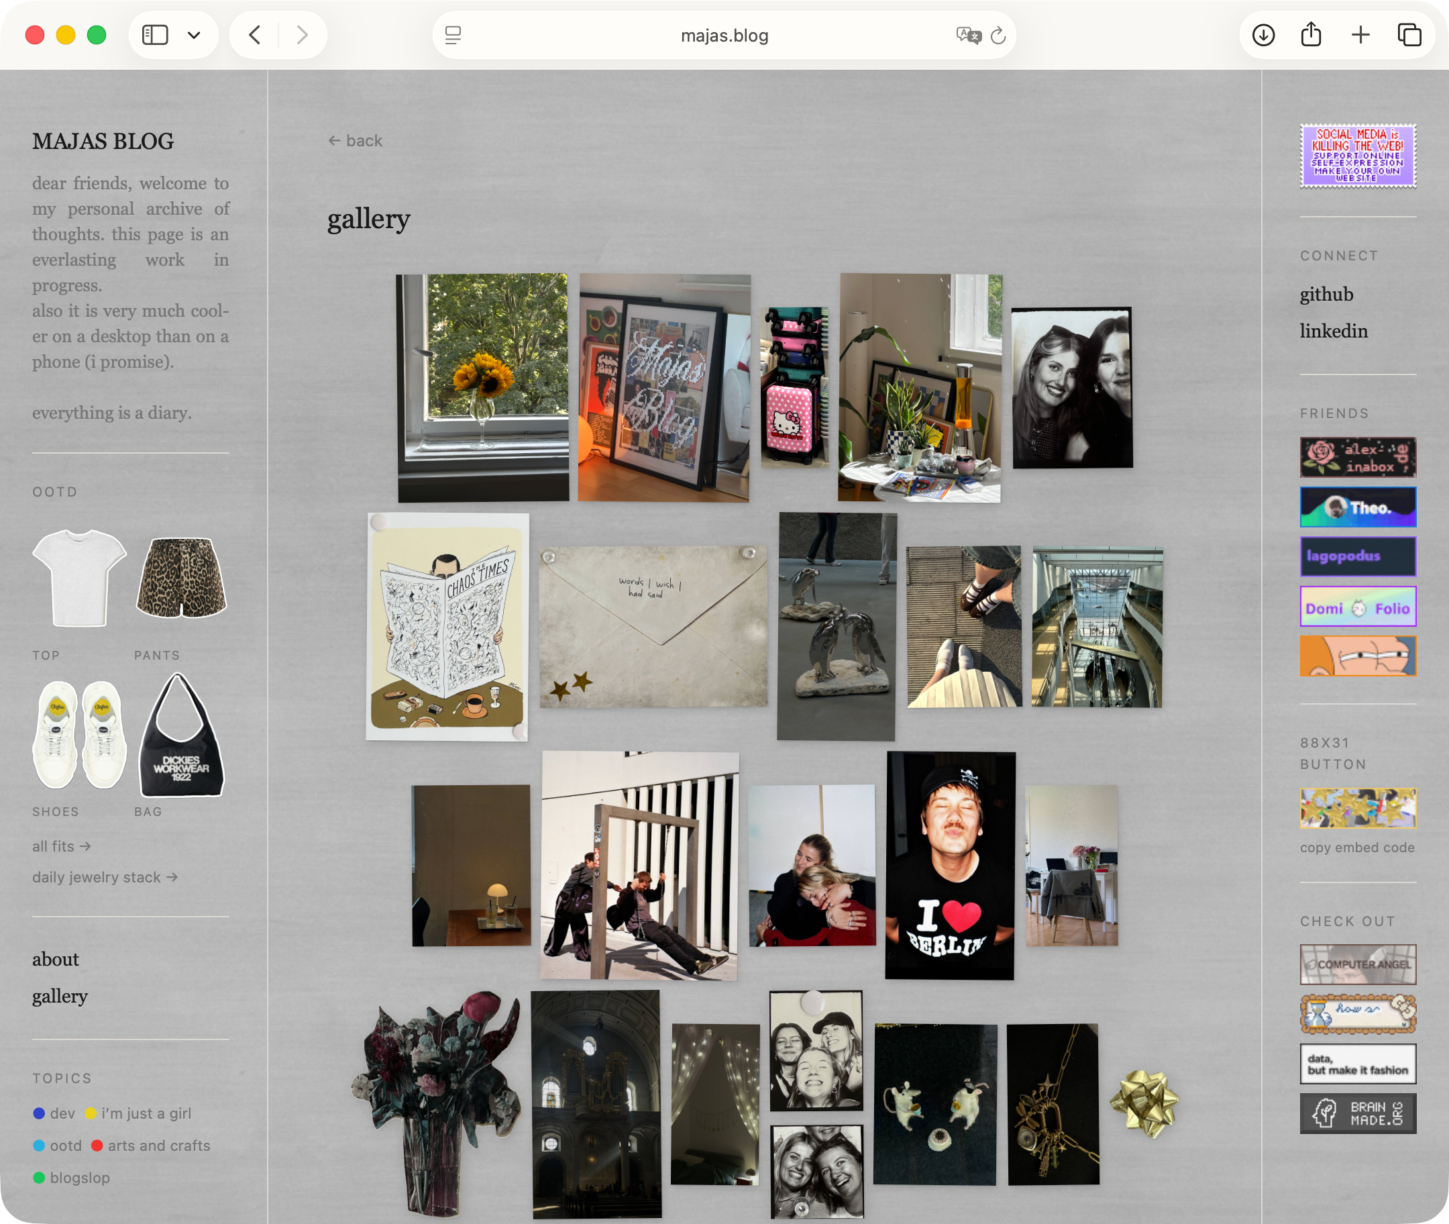
Task: Open the silver penguin sculpture photo
Action: 837,627
